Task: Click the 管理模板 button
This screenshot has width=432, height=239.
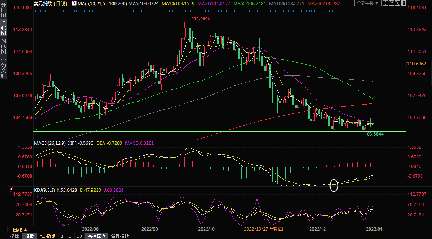Action: [120, 236]
